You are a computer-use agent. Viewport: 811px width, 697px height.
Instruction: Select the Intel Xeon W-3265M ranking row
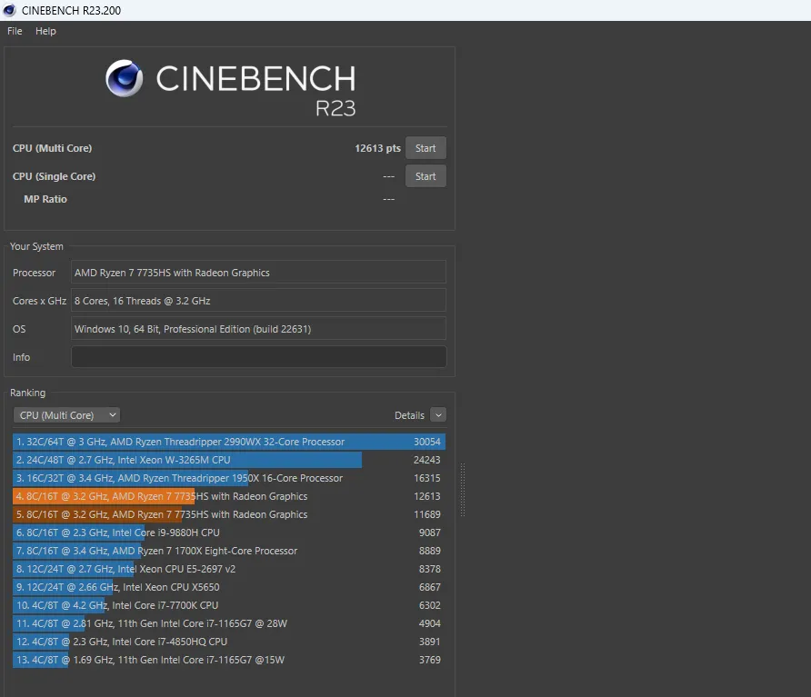point(228,460)
